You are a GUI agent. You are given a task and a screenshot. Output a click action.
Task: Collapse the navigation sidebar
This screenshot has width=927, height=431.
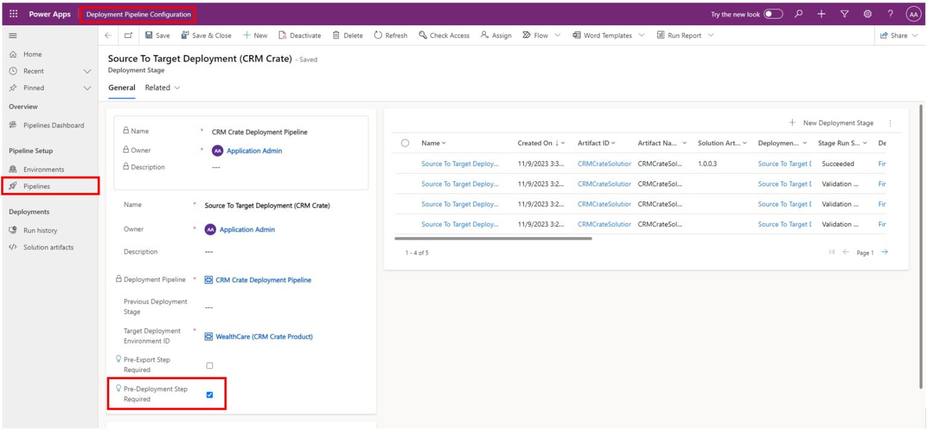tap(13, 35)
